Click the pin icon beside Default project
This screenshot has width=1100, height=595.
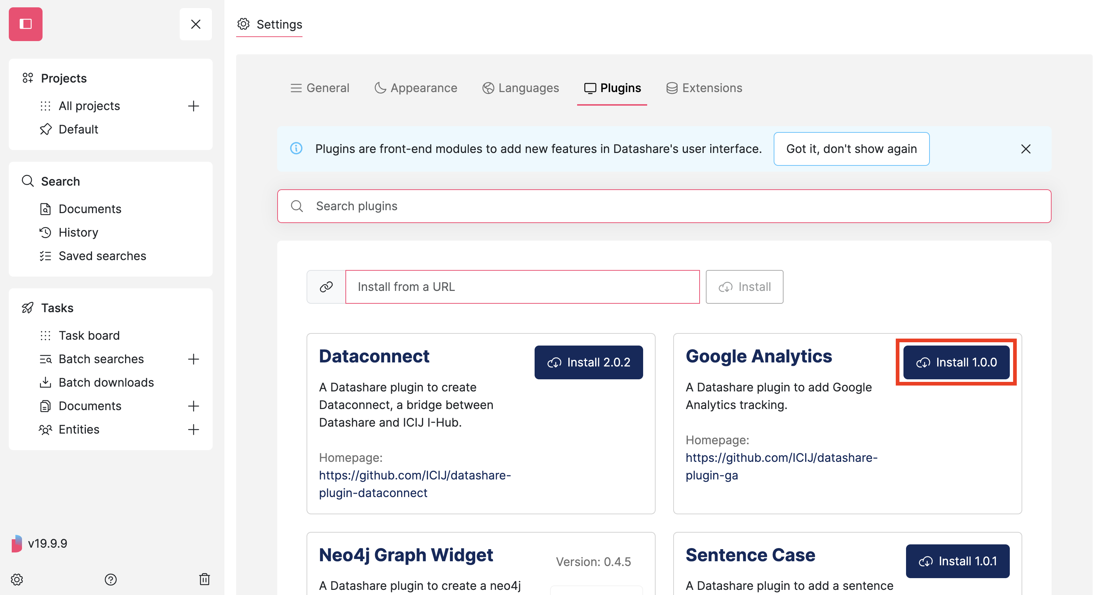pos(46,129)
